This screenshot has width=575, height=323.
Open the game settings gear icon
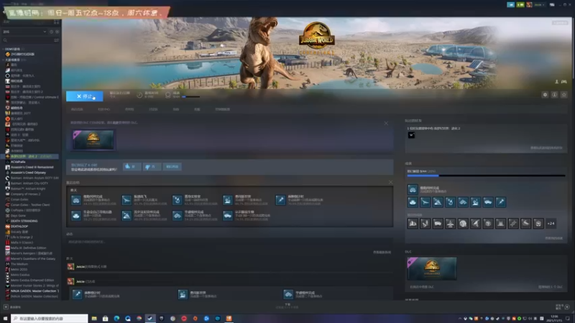coord(545,95)
